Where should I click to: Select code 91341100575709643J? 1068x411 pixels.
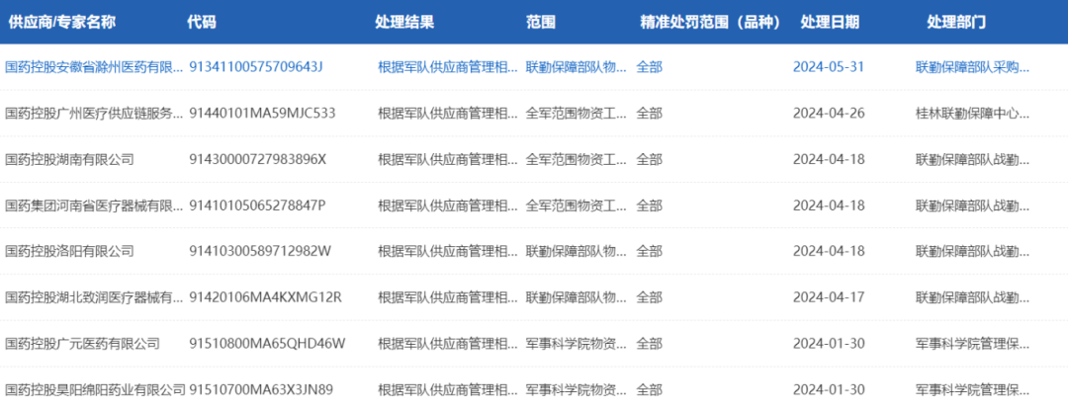coord(255,66)
